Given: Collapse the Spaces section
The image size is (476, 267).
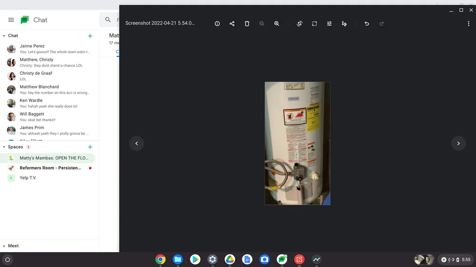Looking at the screenshot, I should click(x=4, y=147).
